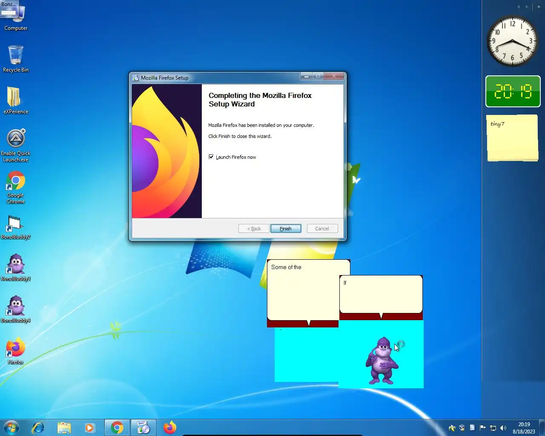Viewport: 545px width, 436px height.
Task: Click the Bonz... window at top-left
Action: tap(9, 9)
